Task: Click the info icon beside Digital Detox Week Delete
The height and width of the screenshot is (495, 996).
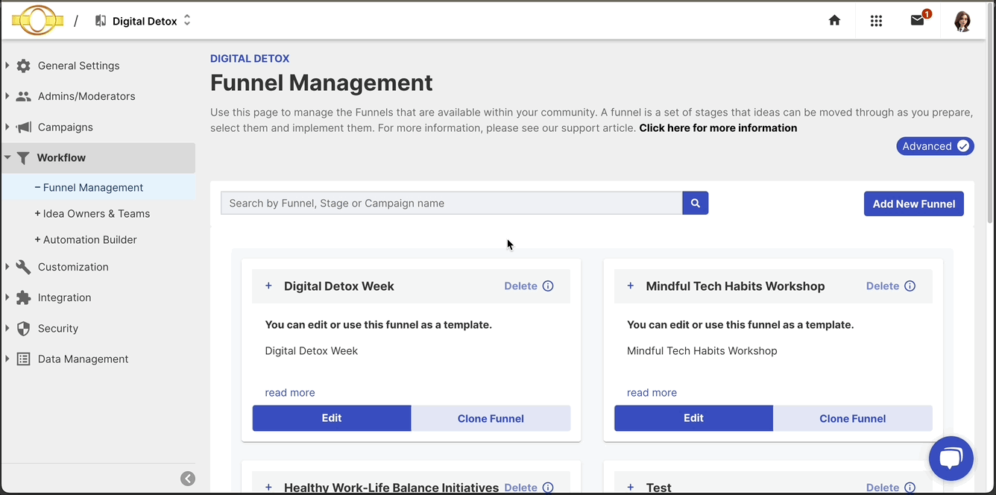Action: (548, 286)
